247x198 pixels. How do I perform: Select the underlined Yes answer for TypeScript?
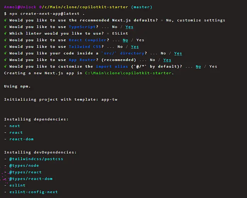pyautogui.click(x=129, y=27)
